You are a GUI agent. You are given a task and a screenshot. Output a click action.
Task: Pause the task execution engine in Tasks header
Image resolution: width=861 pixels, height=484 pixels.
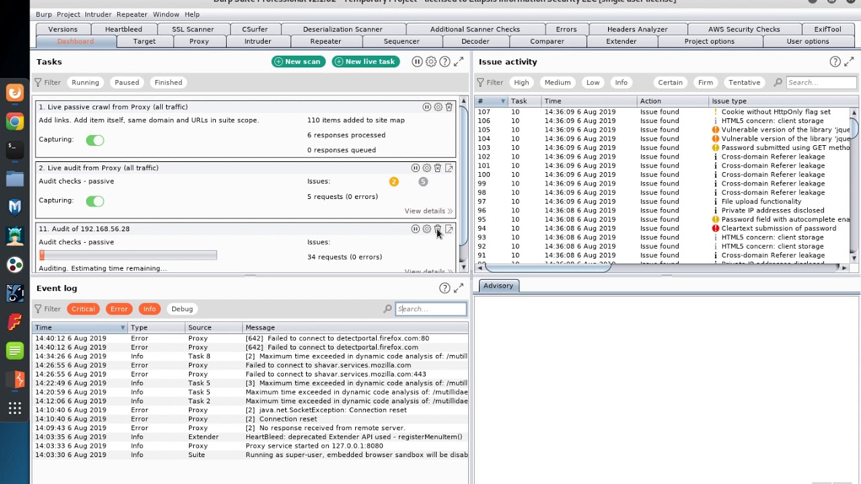417,62
